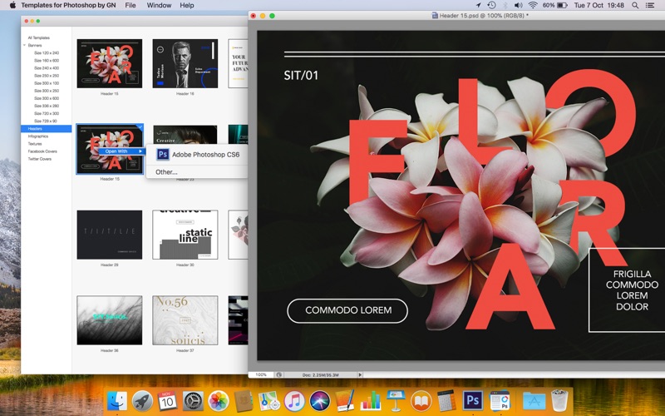Select Header 36 grayscale thumbnail

[110, 320]
